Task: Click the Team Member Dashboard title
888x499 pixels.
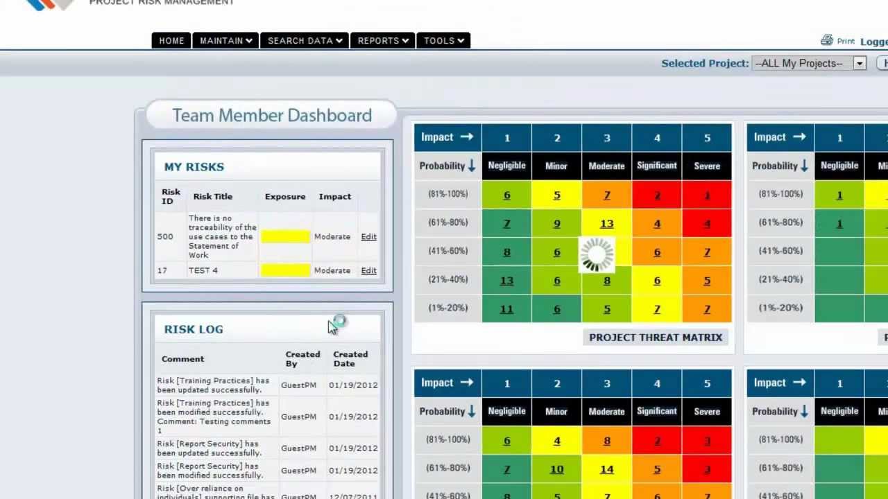Action: (272, 115)
